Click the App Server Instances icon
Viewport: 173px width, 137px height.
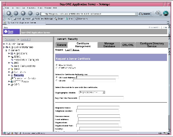7,47
